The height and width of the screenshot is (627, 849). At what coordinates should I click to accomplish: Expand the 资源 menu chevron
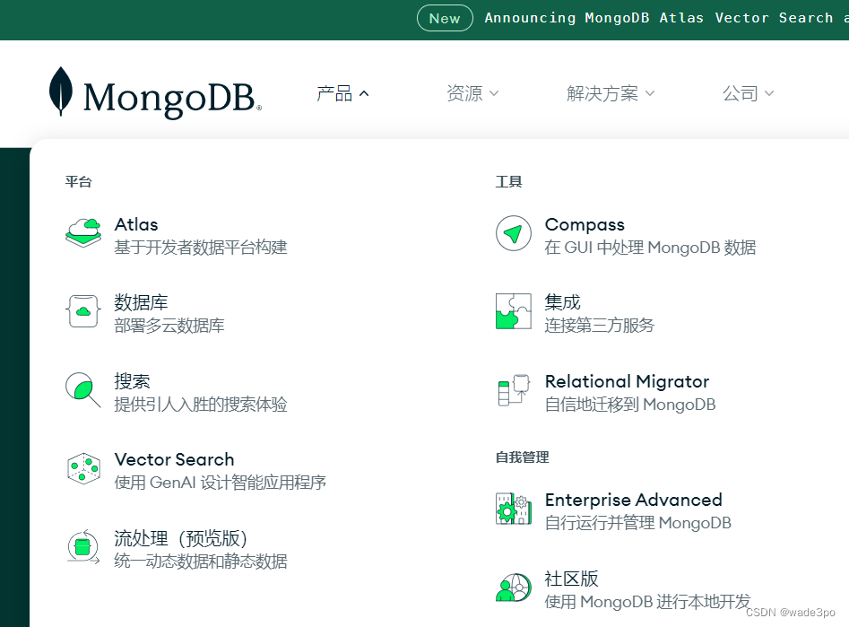click(494, 94)
